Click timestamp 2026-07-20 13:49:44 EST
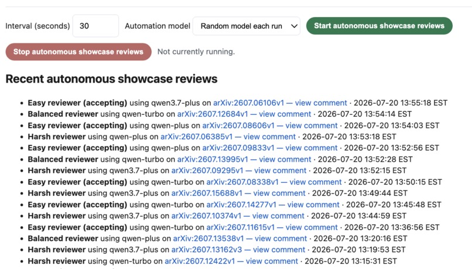Viewport: 472px width, 269px height. coord(360,193)
